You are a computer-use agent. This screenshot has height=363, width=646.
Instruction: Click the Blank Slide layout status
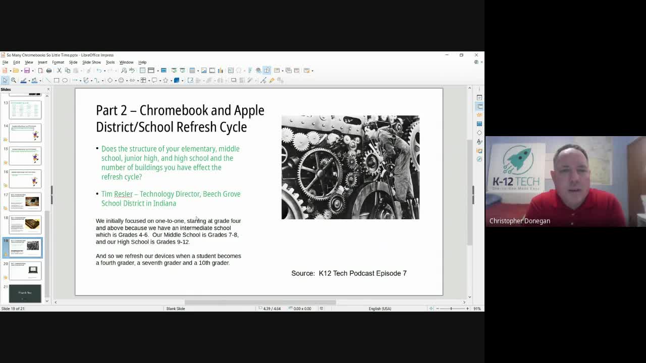[x=176, y=309]
